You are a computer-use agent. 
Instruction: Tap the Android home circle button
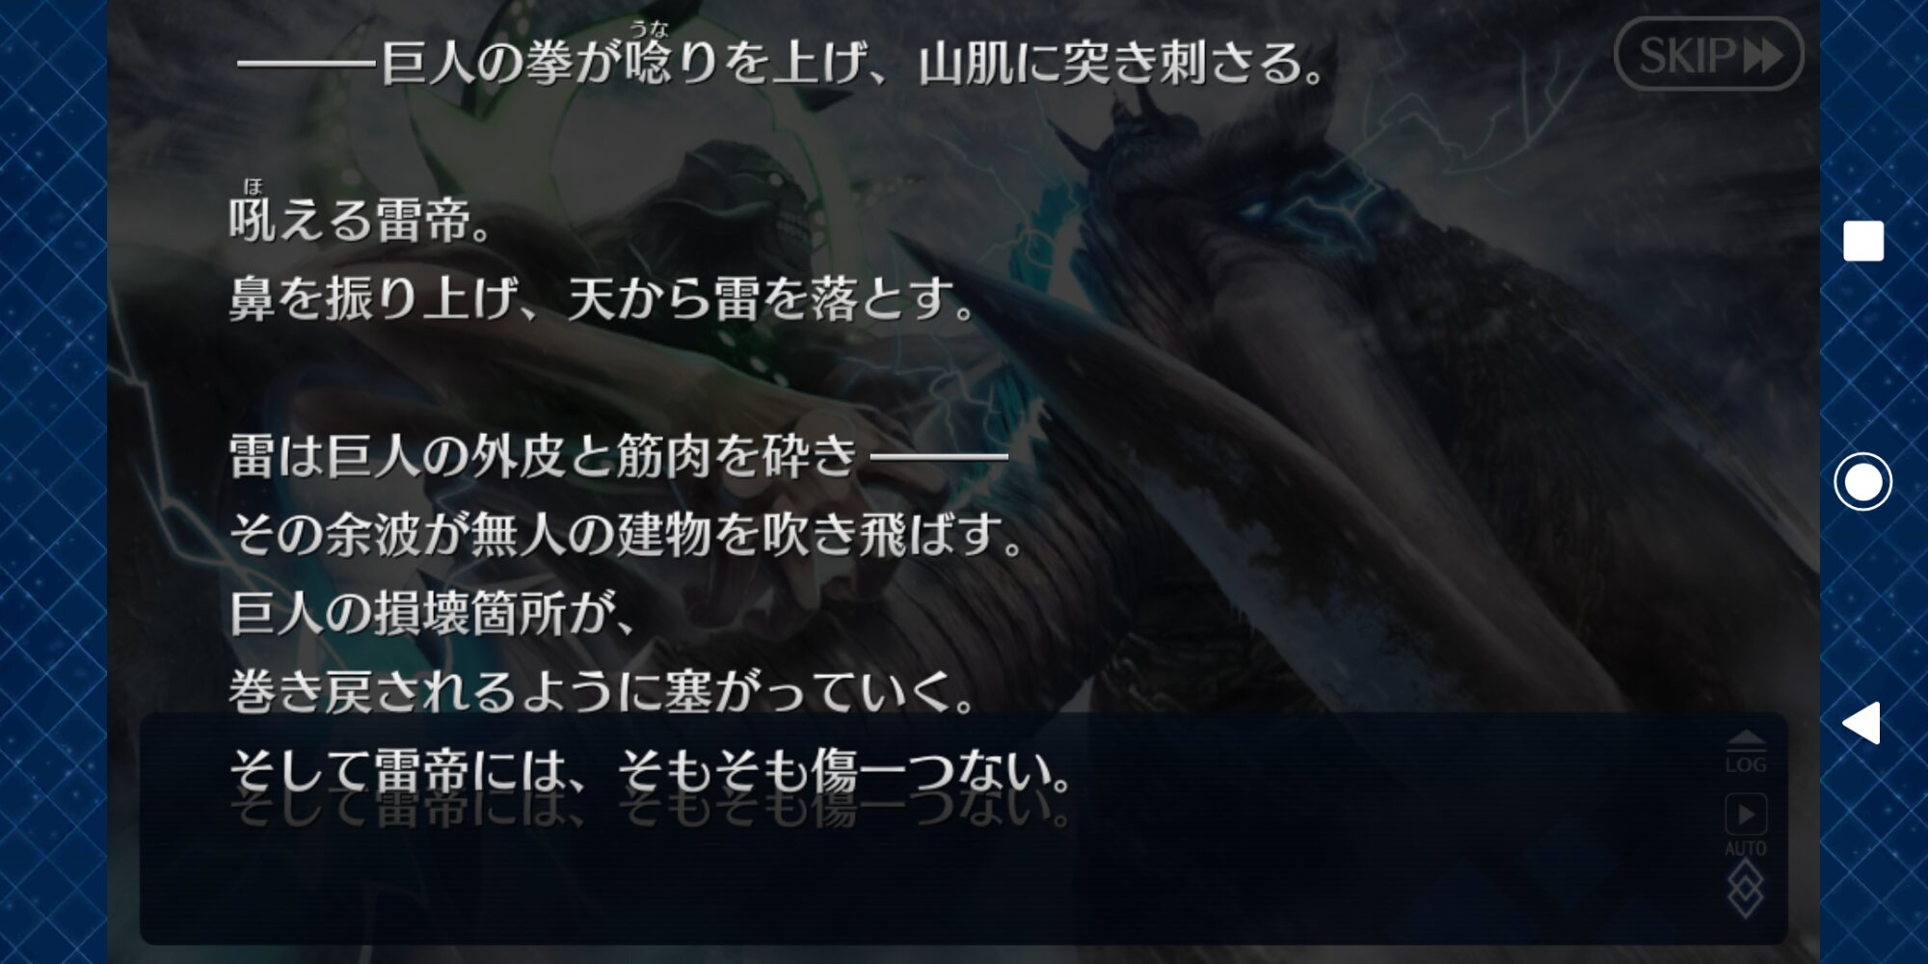pyautogui.click(x=1862, y=481)
